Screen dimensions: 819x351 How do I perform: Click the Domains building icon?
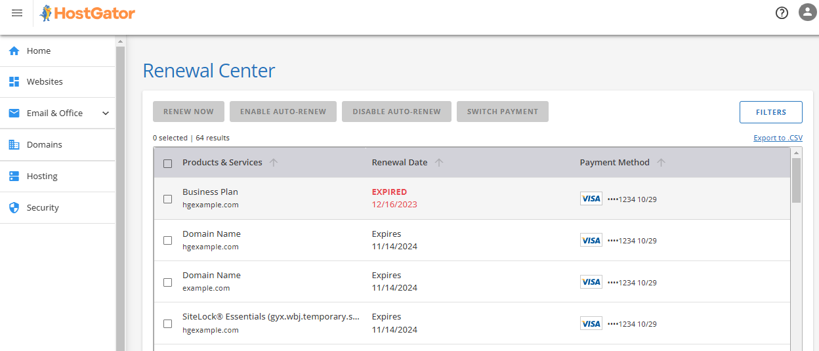14,144
